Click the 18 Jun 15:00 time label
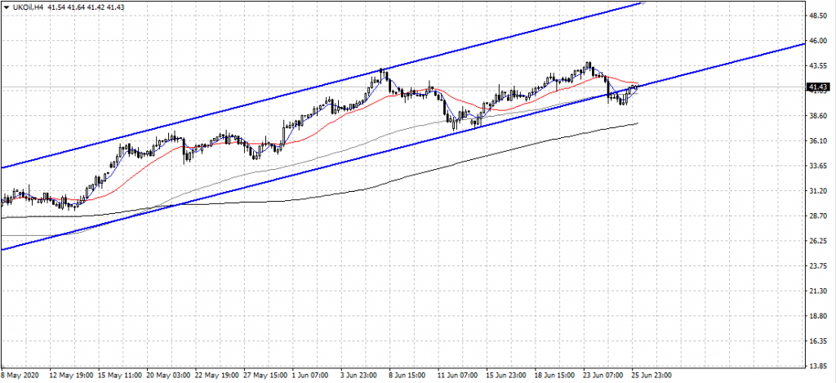Screen dimensions: 836x383 click(x=554, y=376)
